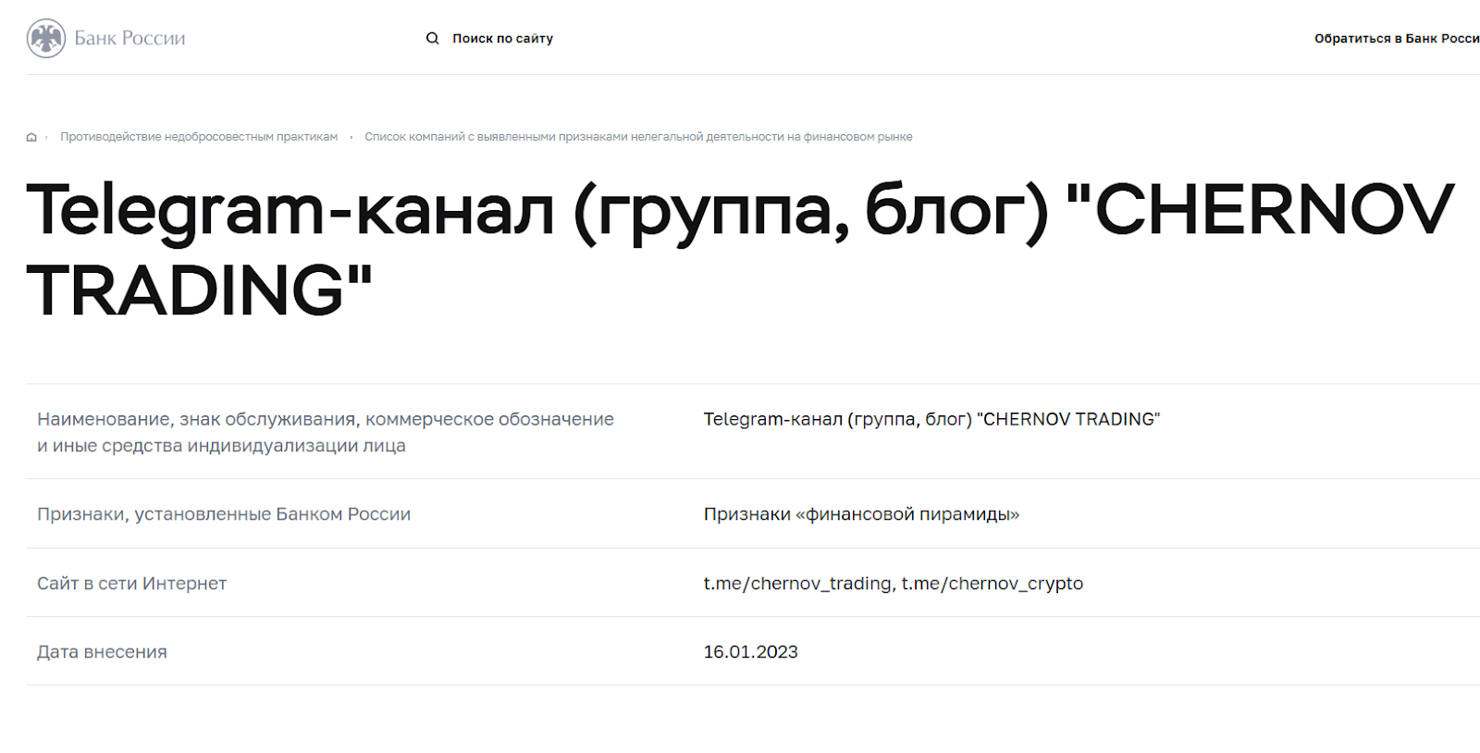Viewport: 1480px width, 753px height.
Task: Click the Bank of Russia emblem logo
Action: (x=45, y=38)
